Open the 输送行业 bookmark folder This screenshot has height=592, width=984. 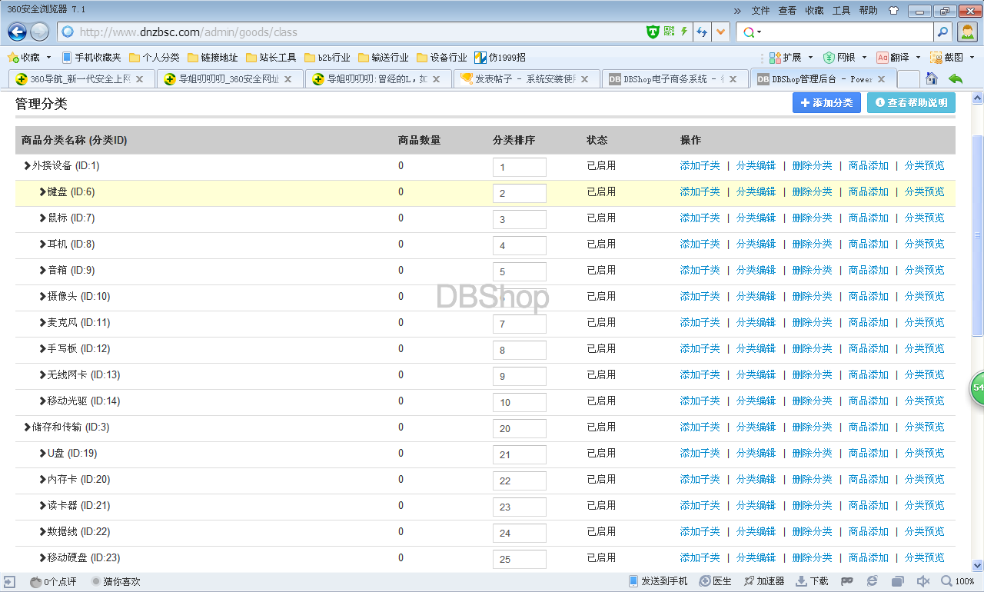384,58
